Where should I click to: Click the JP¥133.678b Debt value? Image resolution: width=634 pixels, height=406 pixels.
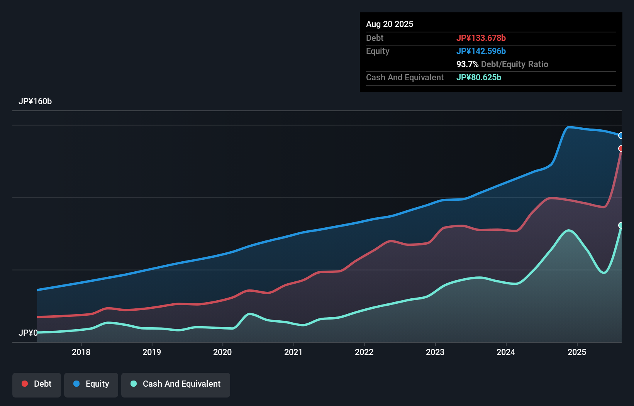click(x=481, y=38)
